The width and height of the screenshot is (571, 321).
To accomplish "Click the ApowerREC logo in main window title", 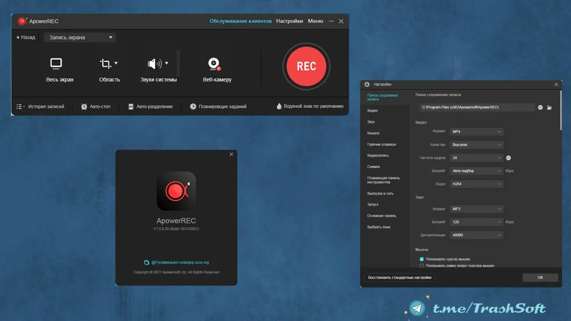I will coord(22,21).
